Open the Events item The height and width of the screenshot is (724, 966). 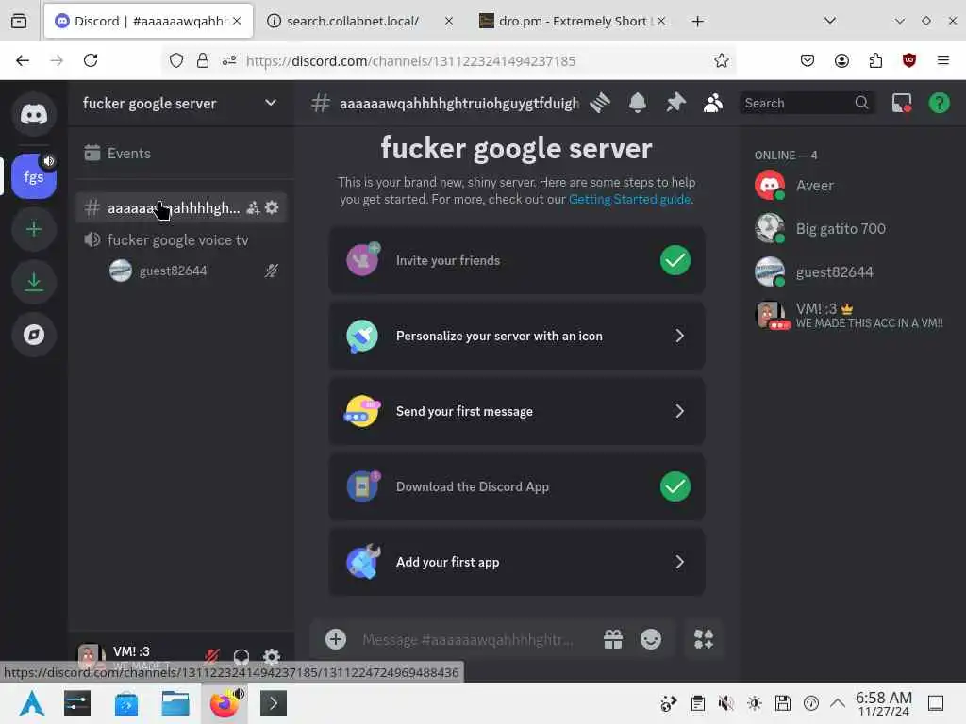tap(180, 154)
